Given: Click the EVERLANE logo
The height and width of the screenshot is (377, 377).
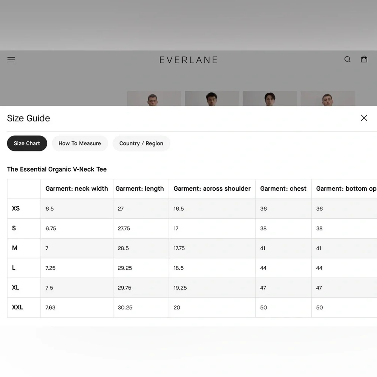Looking at the screenshot, I should (188, 60).
